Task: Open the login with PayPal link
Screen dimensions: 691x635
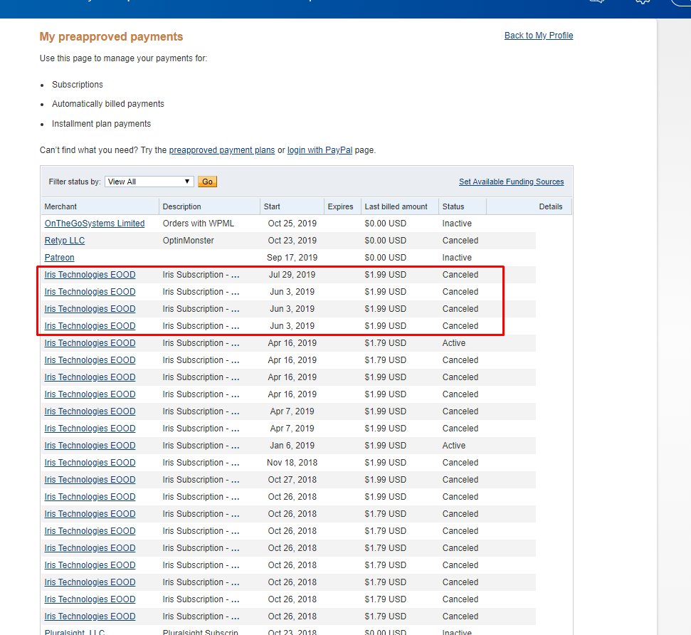Action: 320,150
